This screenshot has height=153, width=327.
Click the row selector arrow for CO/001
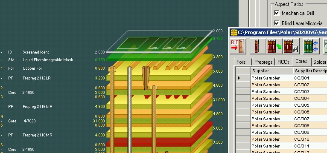243,78
